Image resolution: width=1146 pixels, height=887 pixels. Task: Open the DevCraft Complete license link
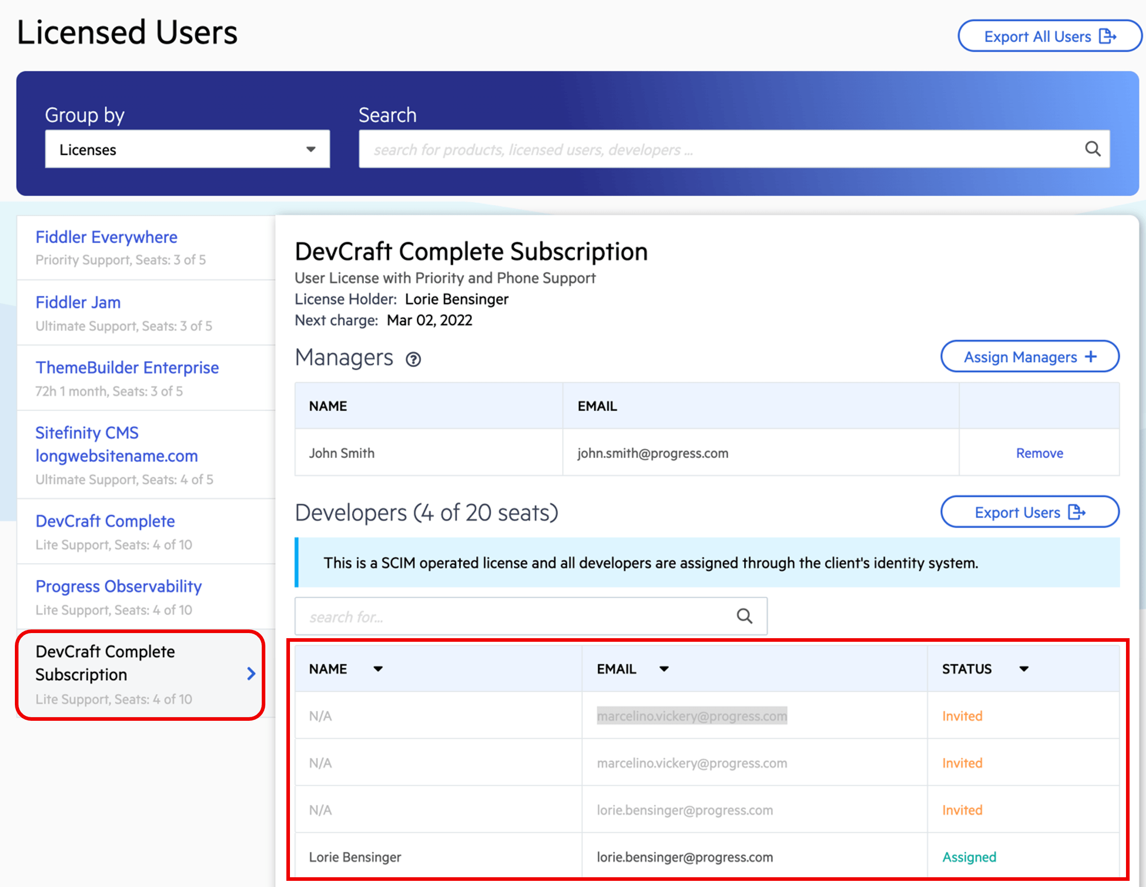pos(105,521)
